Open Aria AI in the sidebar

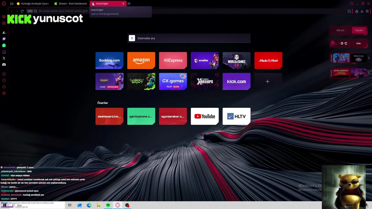pyautogui.click(x=4, y=33)
